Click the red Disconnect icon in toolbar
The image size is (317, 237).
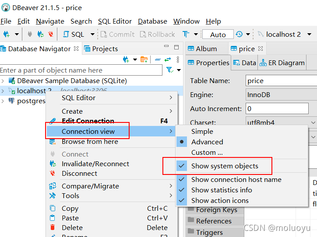click(x=51, y=34)
